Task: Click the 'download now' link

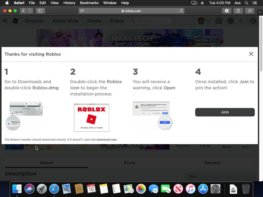Action: click(107, 140)
